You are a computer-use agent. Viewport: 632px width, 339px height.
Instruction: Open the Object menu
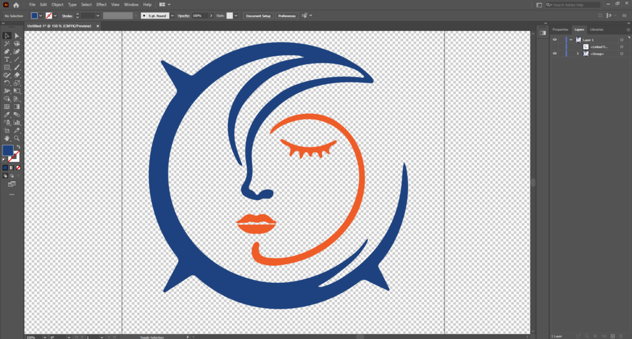[x=57, y=5]
